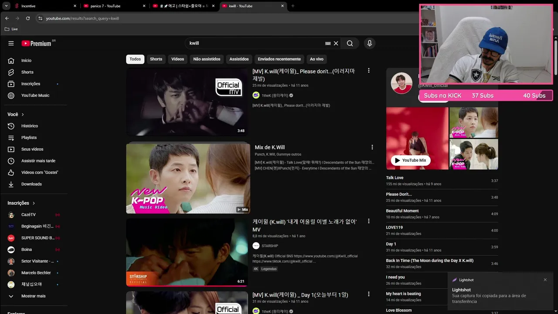Play I need you song row
The height and width of the screenshot is (314, 558).
pyautogui.click(x=416, y=280)
